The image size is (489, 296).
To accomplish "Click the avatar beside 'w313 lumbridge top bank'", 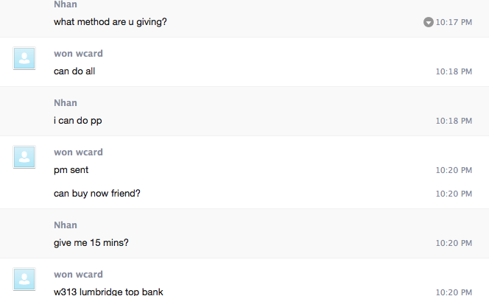I will (x=24, y=280).
